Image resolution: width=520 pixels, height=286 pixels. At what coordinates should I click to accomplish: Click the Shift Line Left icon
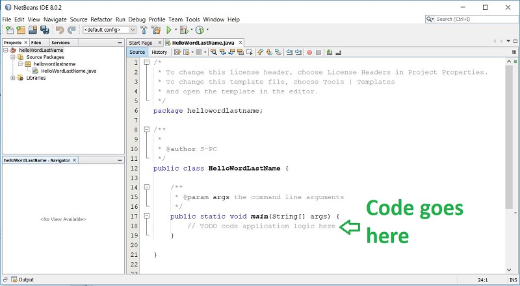click(x=289, y=53)
